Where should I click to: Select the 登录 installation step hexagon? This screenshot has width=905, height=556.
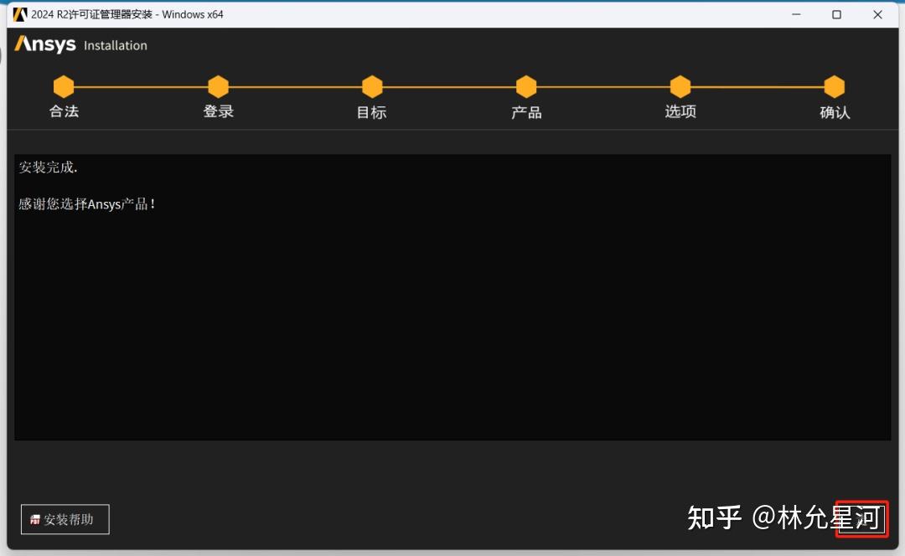tap(218, 86)
